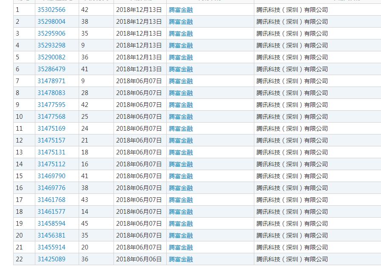Click 腾富金融 trademark name in row 1
Screen dimensions: 381x266
181,10
